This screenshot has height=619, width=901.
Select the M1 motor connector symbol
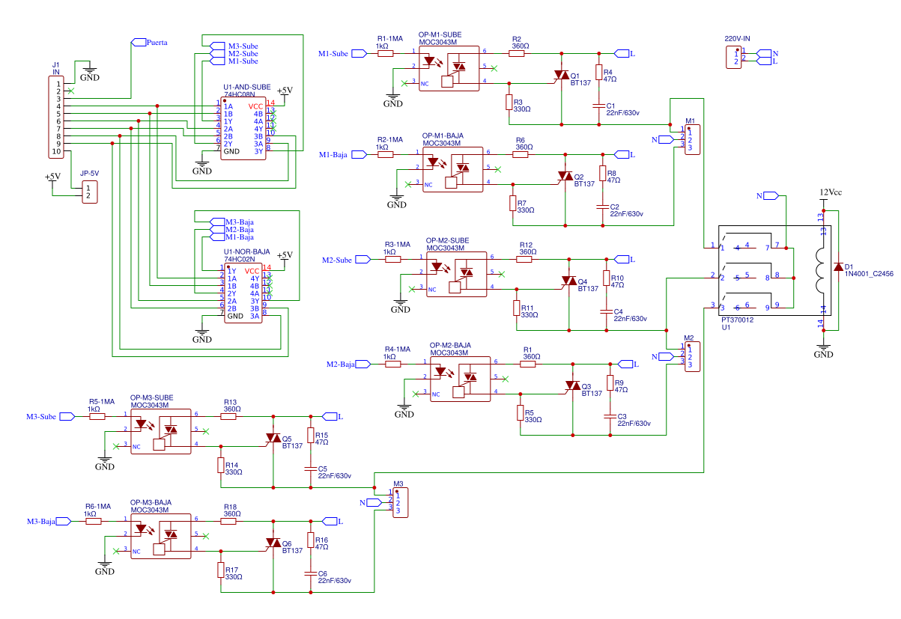click(x=693, y=140)
